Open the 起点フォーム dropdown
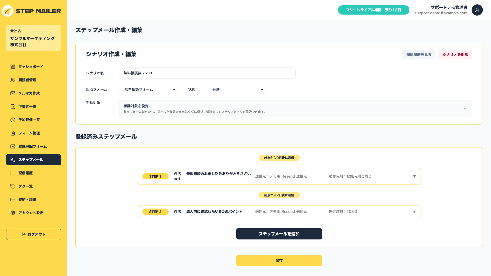The width and height of the screenshot is (491, 276). click(148, 89)
